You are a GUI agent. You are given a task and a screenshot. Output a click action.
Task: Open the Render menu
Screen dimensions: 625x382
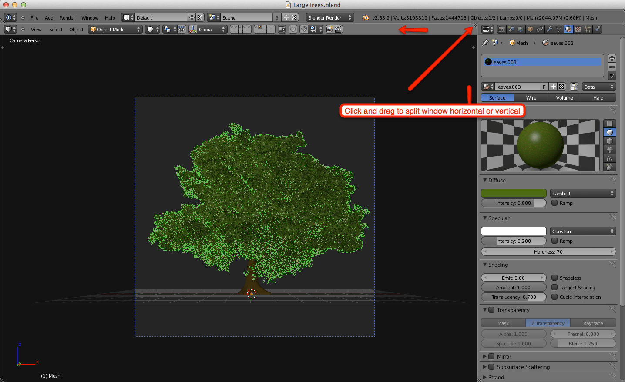coord(67,18)
